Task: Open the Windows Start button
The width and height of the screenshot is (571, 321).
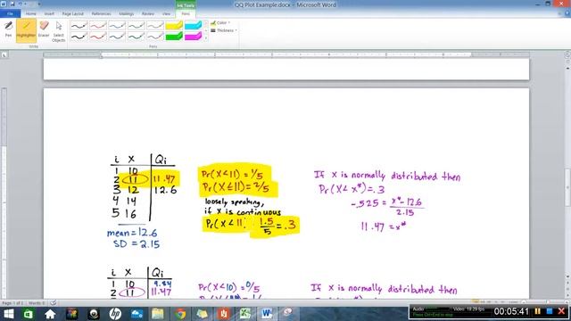Action: point(8,313)
